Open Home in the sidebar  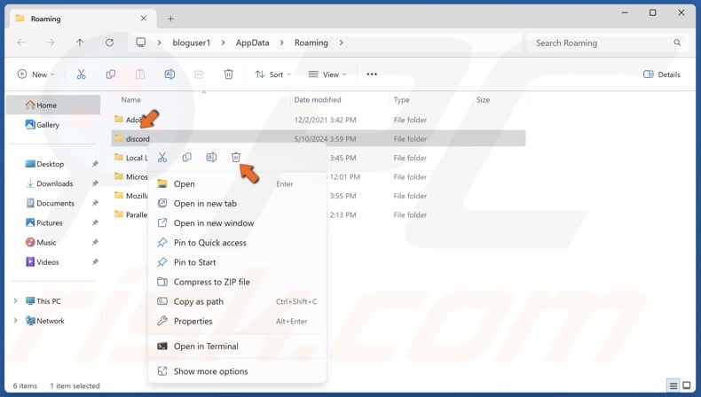[53, 105]
